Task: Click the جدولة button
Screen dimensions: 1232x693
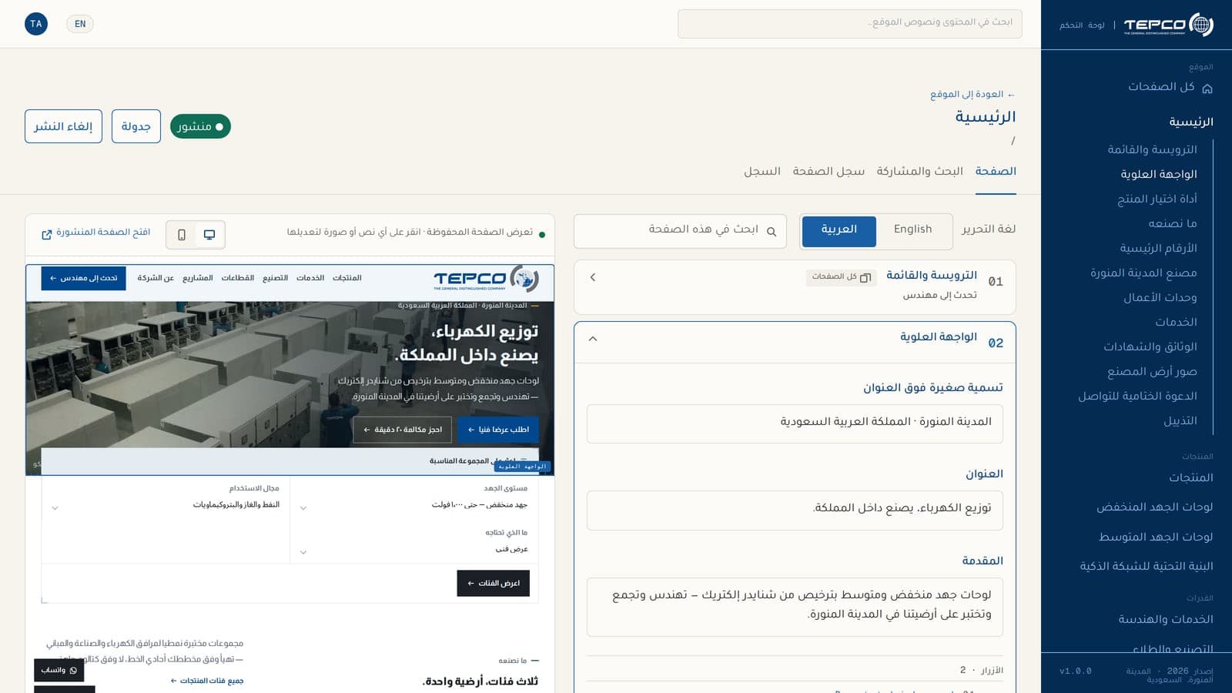Action: (x=136, y=126)
